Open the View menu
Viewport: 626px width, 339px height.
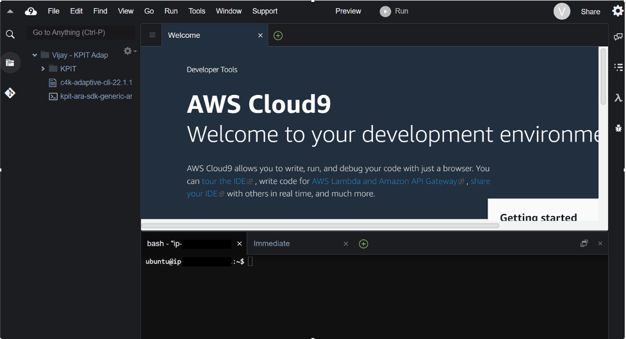pos(126,11)
